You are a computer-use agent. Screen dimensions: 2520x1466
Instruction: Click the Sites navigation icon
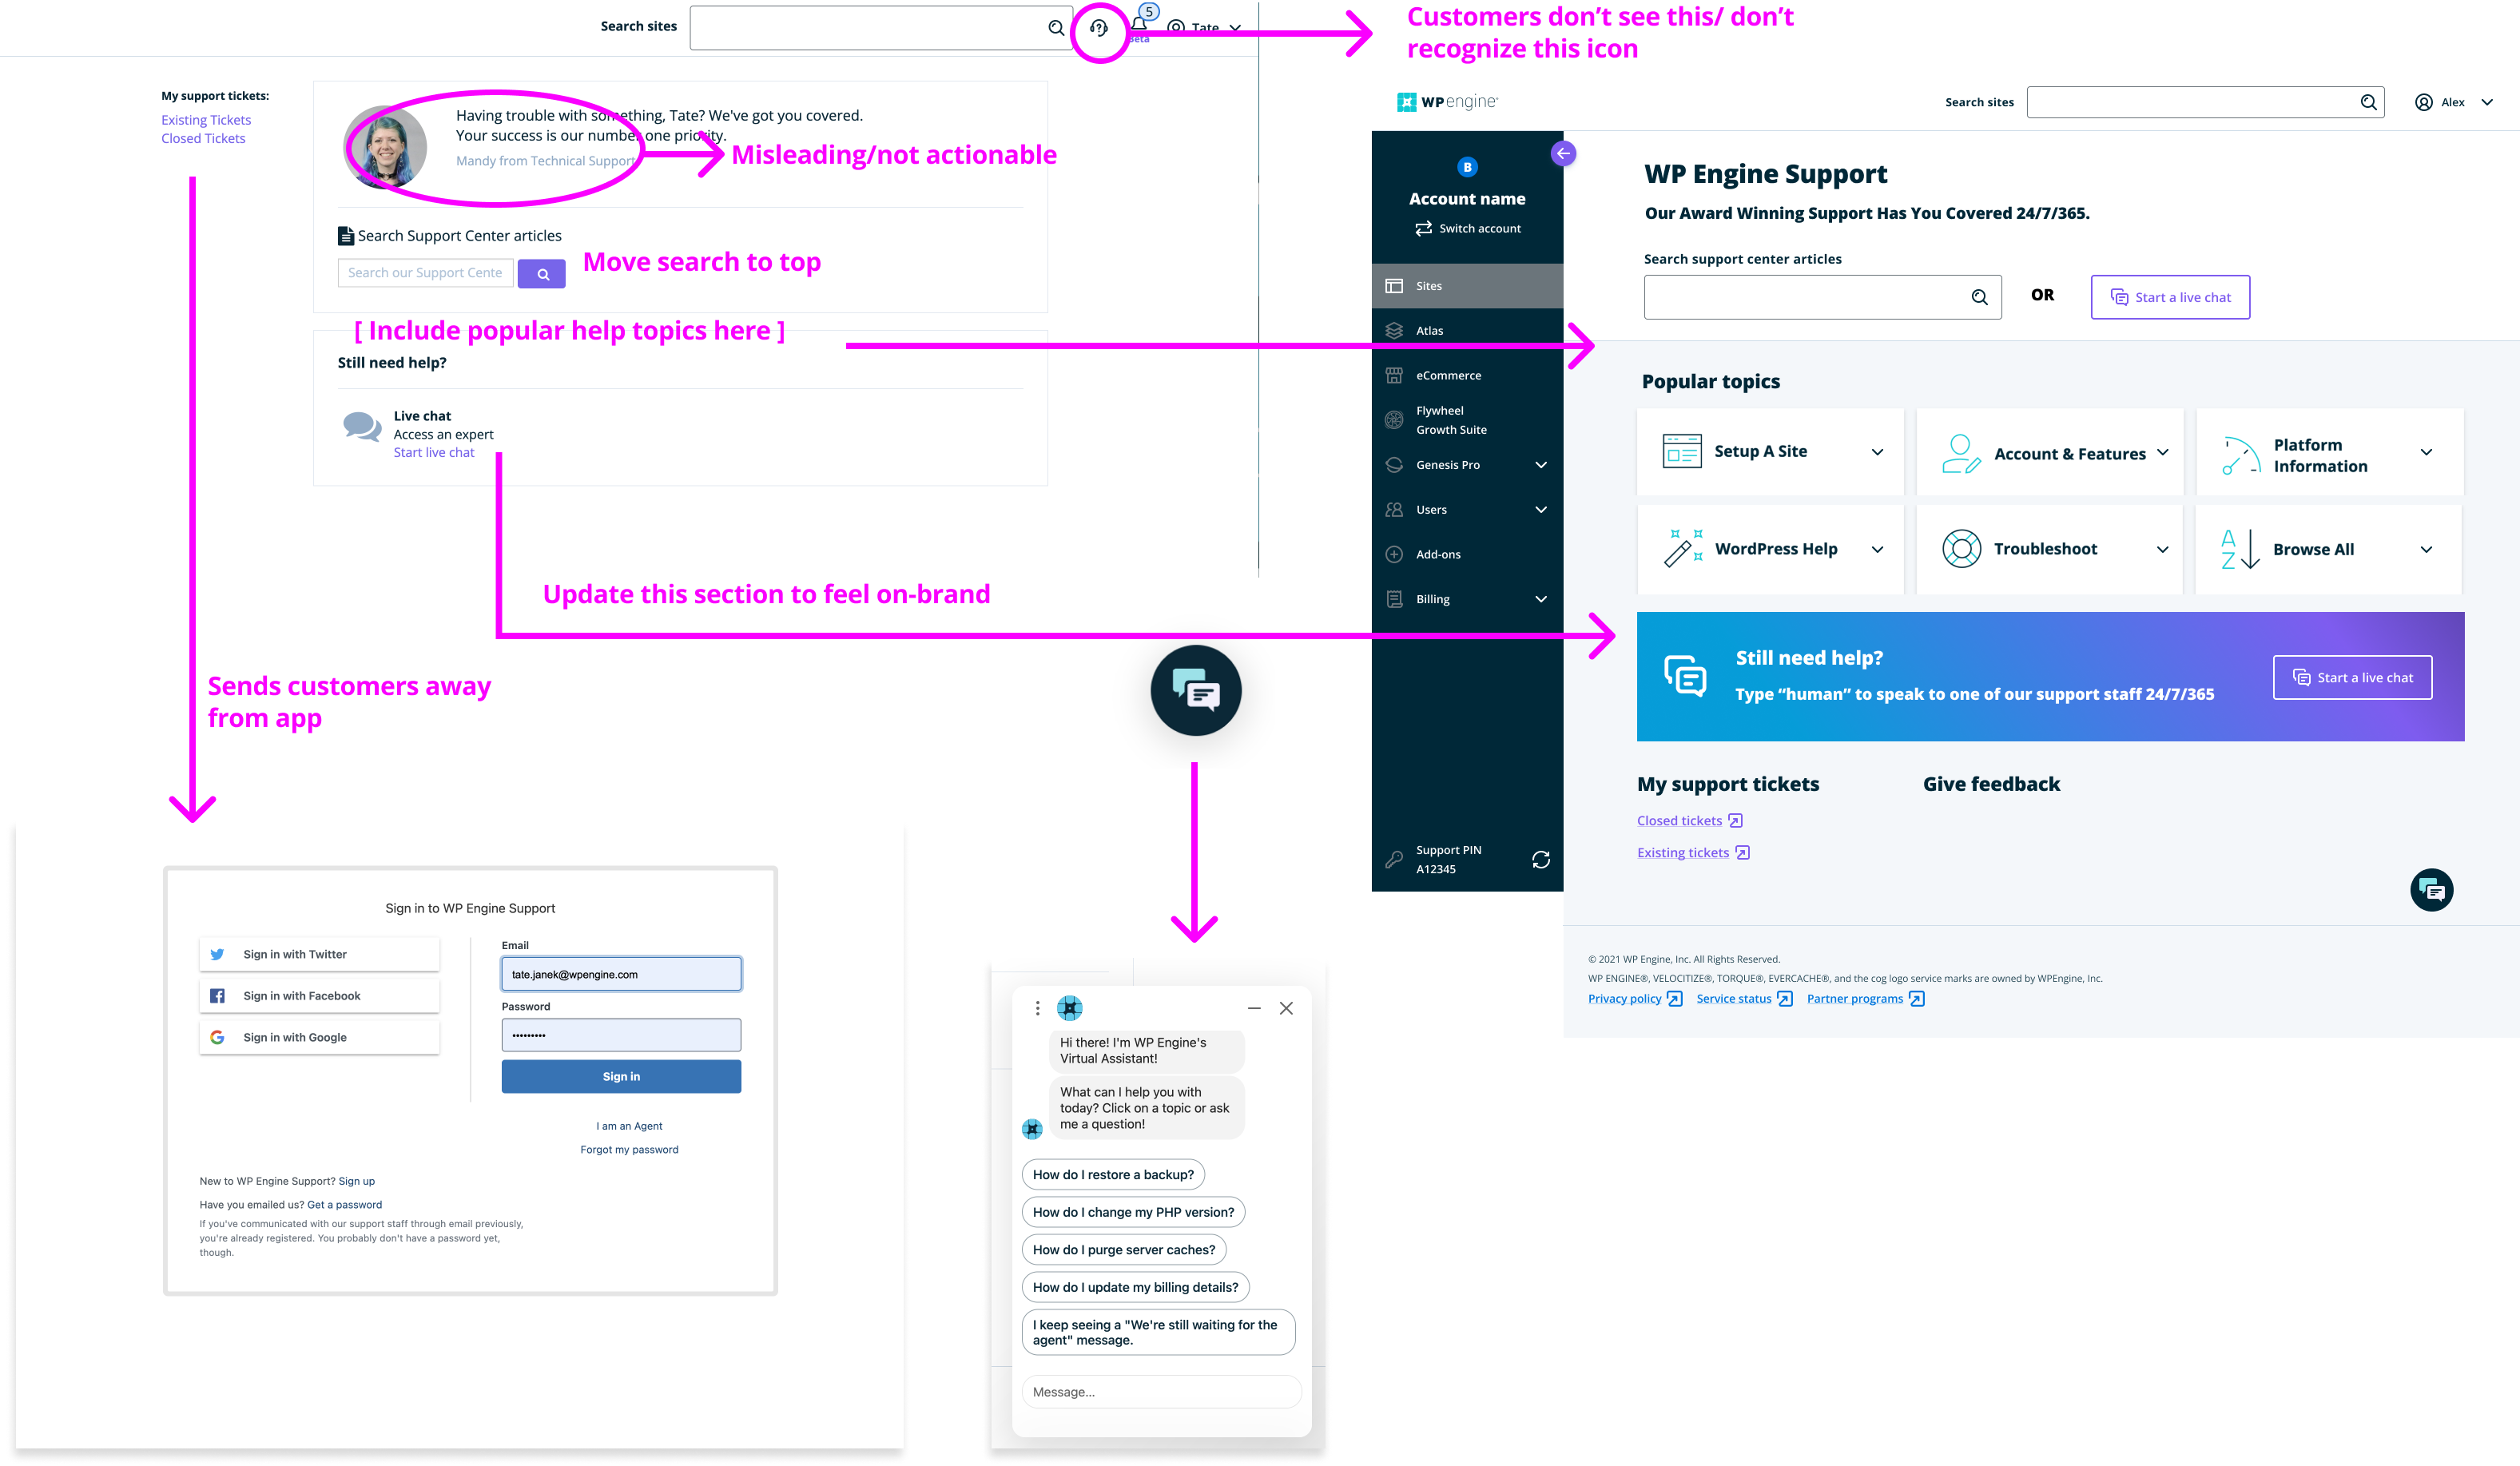click(1394, 284)
